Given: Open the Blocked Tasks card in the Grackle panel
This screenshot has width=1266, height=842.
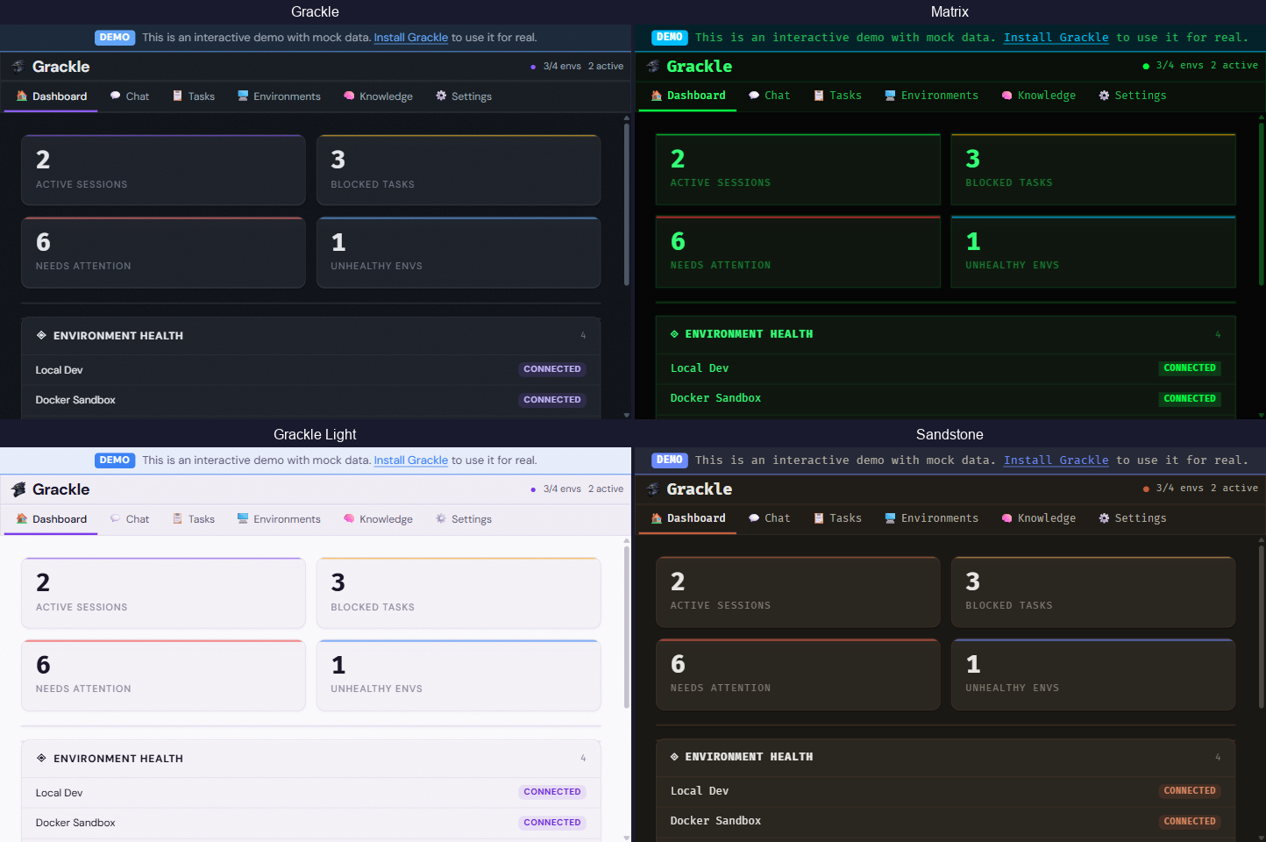Looking at the screenshot, I should 459,170.
